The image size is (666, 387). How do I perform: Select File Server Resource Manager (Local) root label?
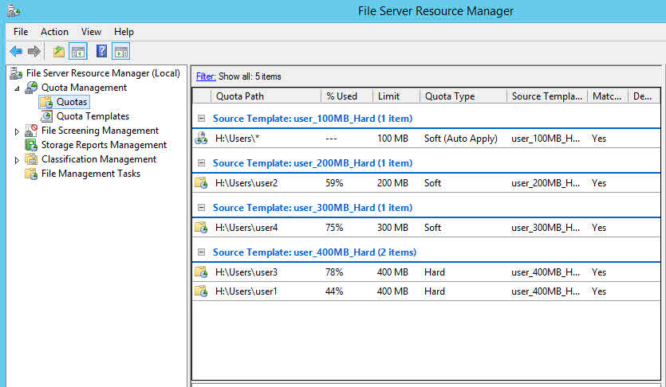click(x=103, y=73)
